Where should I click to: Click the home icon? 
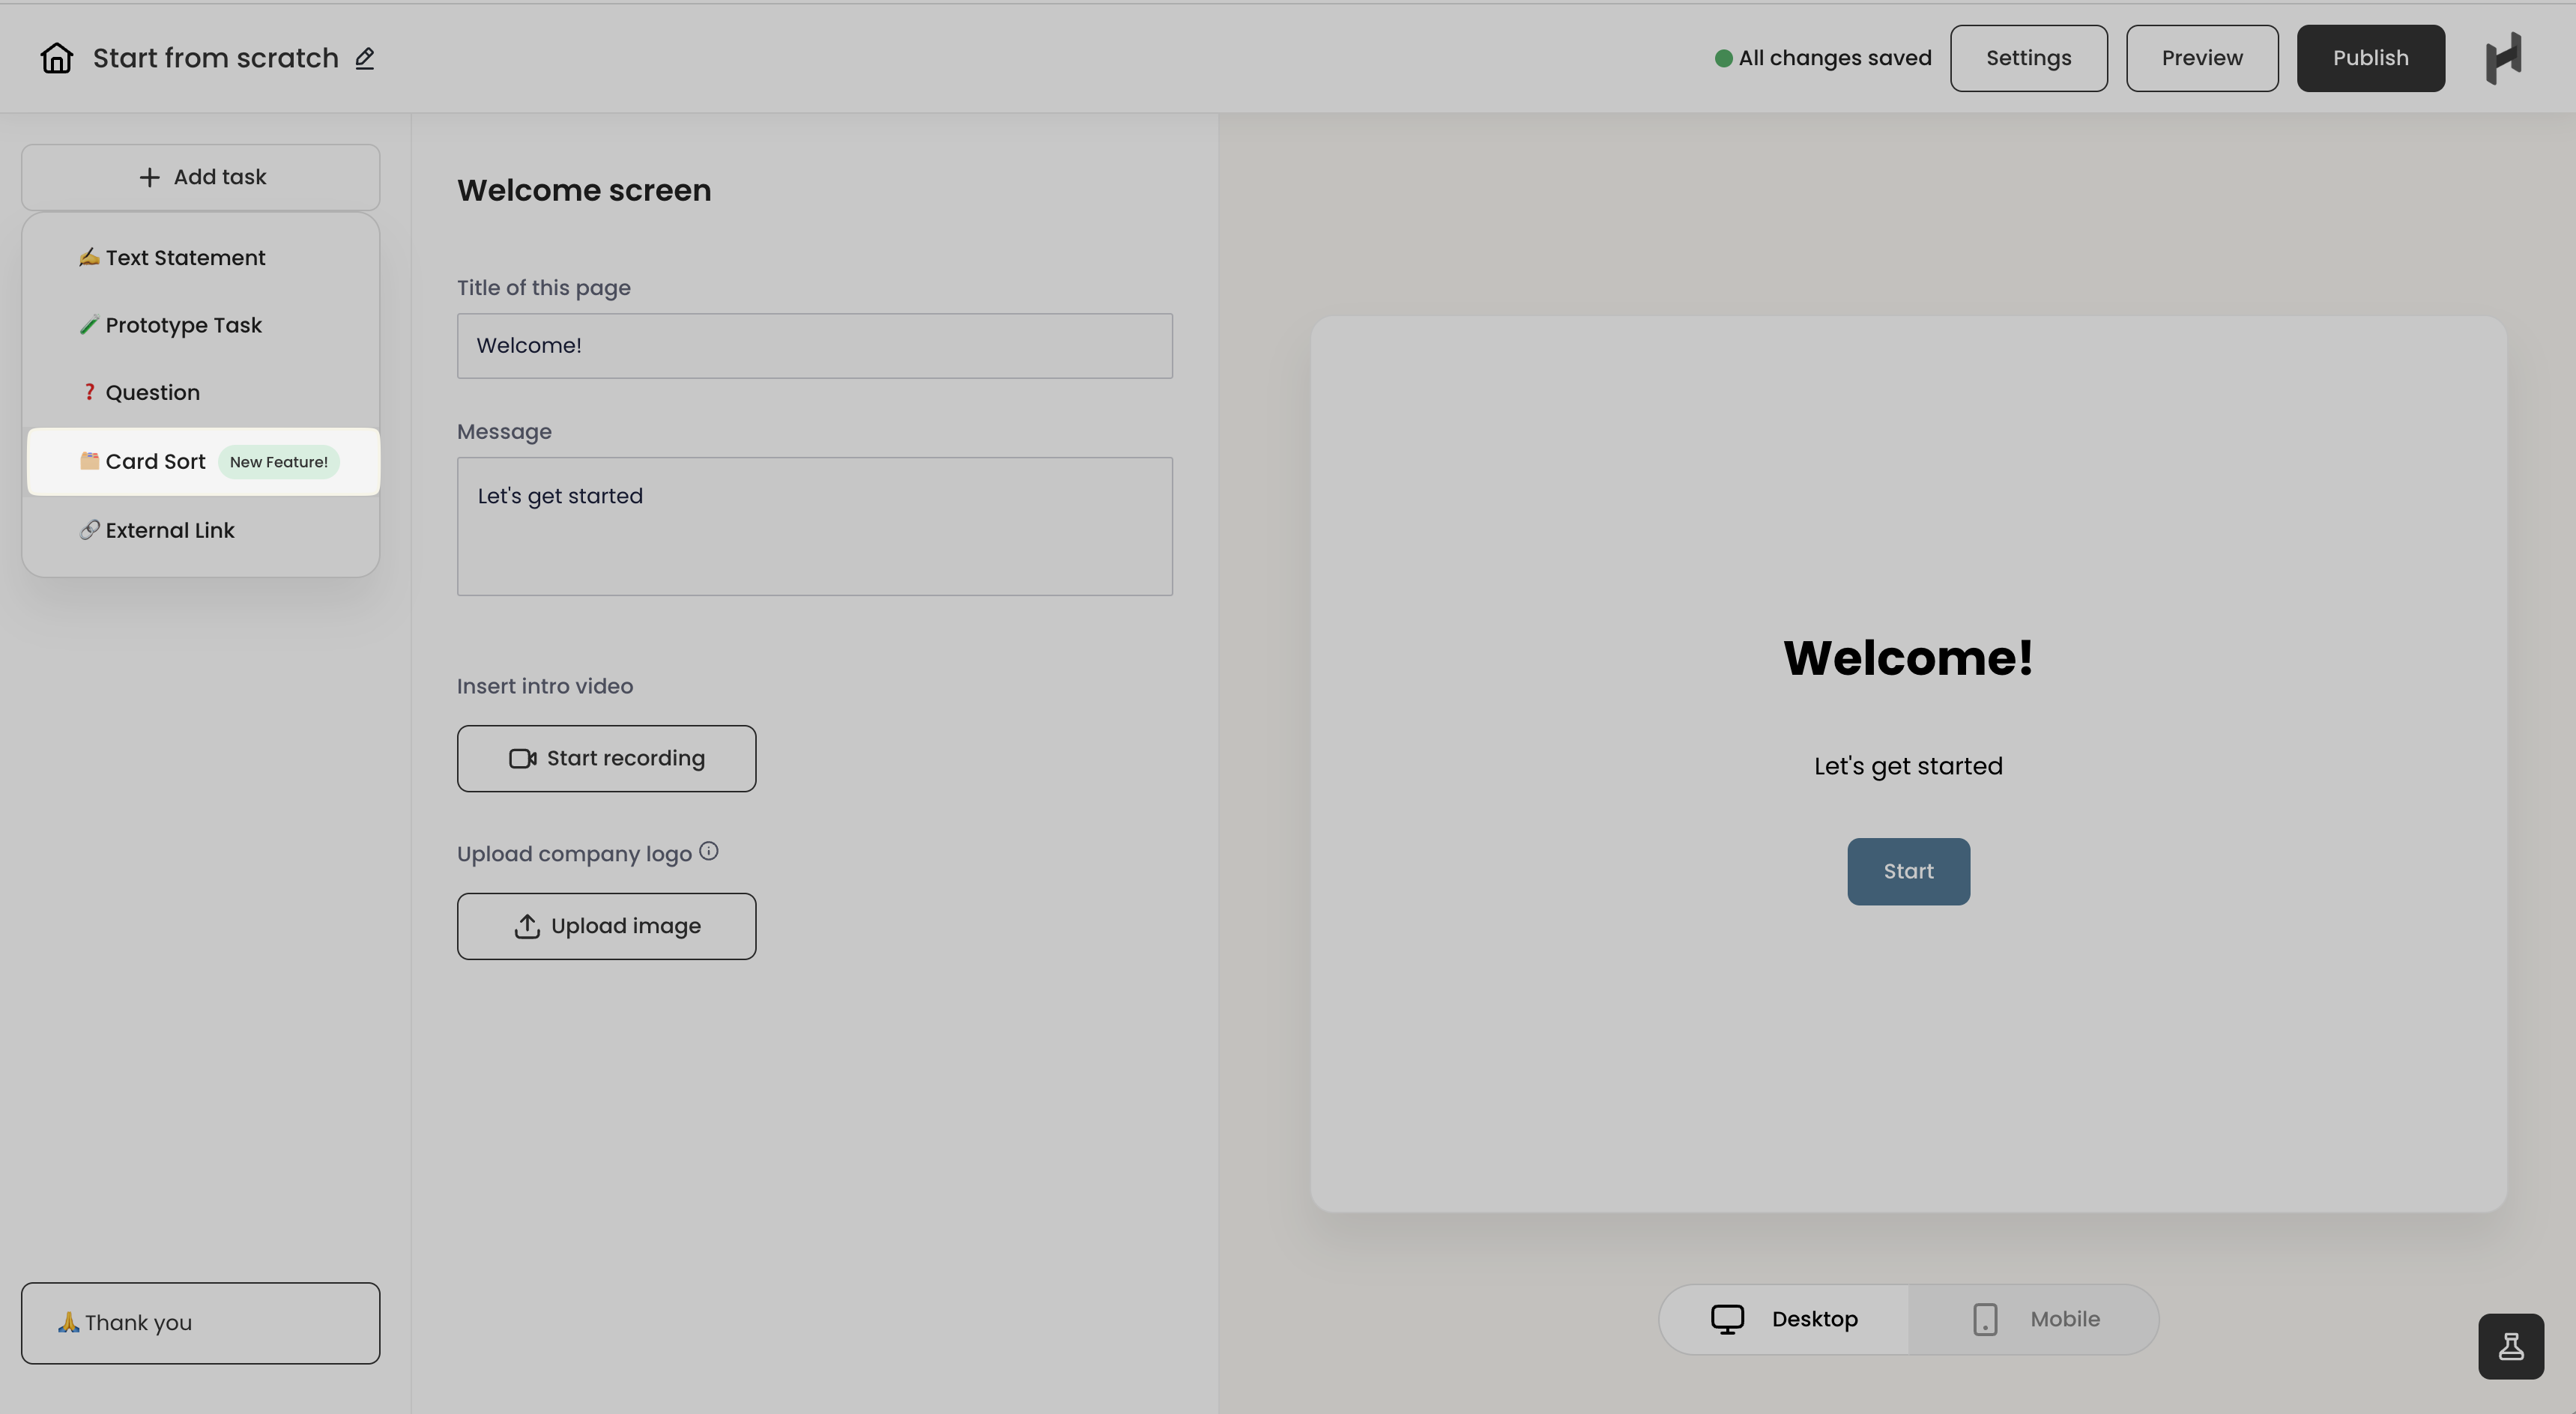(57, 57)
